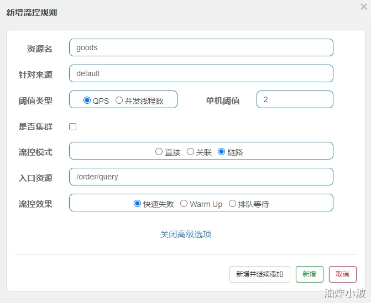Select Warm Up flow control effect

(x=184, y=204)
